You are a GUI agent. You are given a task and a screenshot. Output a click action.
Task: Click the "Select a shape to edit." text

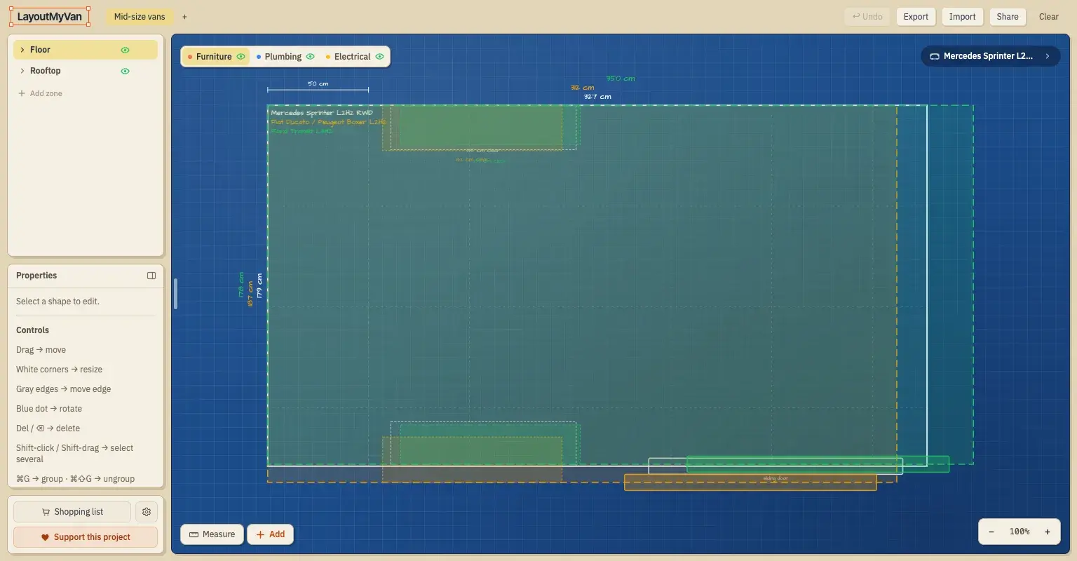coord(57,302)
